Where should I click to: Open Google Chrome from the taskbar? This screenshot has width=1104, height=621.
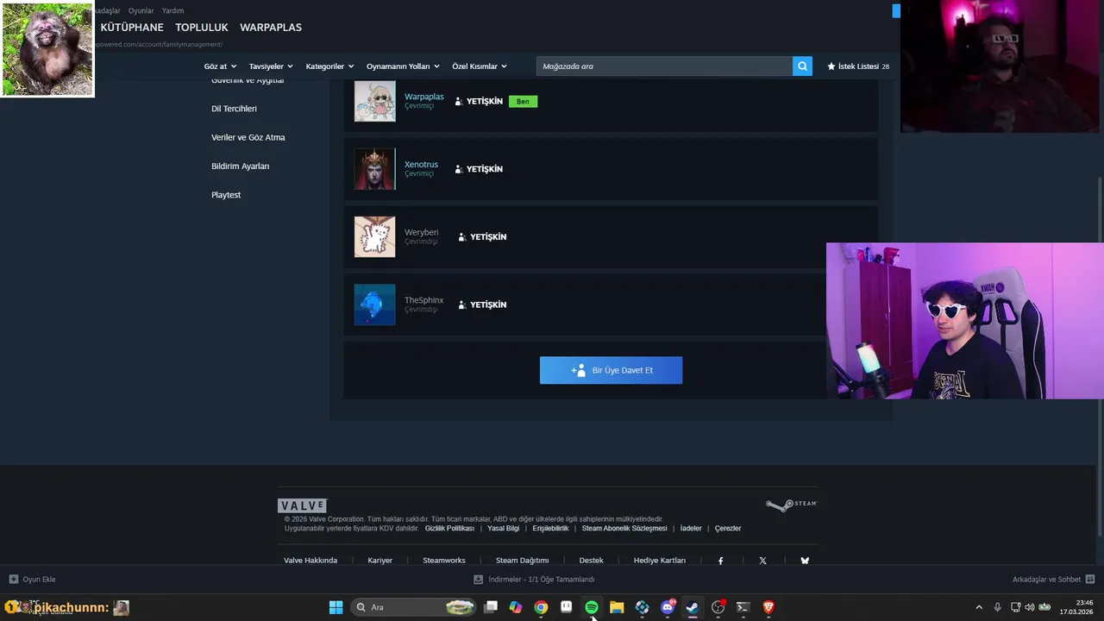(x=541, y=607)
